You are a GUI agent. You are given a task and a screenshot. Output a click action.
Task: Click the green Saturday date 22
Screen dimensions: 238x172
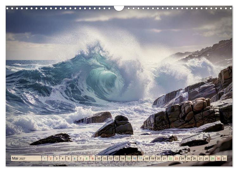coord(170,158)
